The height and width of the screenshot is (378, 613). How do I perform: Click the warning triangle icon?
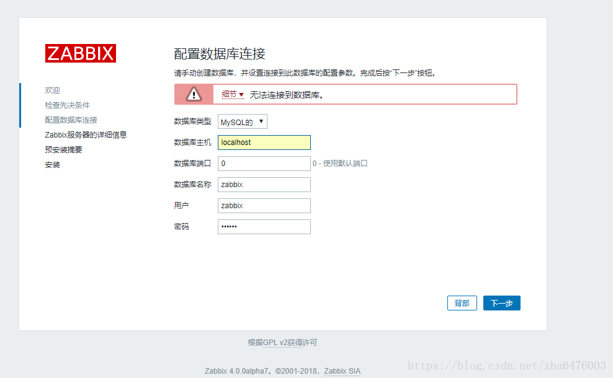point(194,94)
